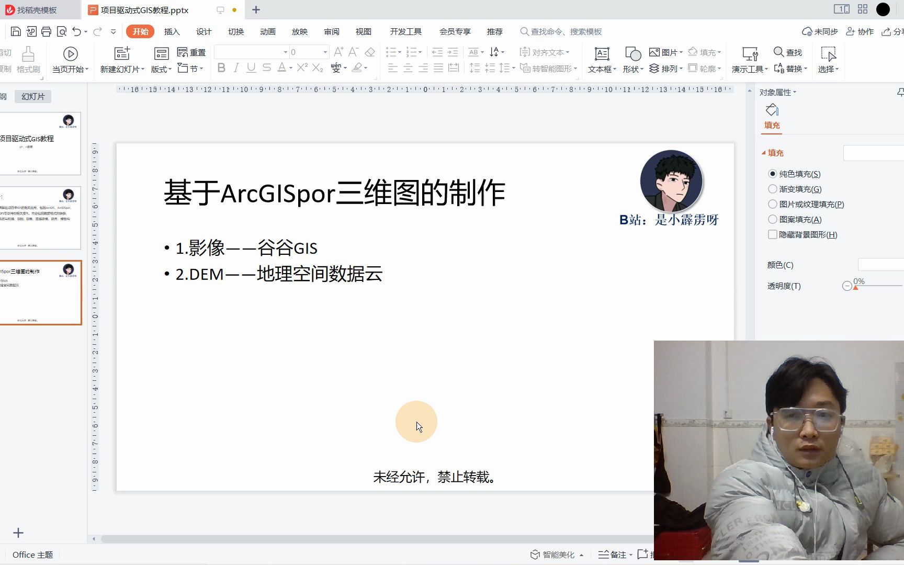Image resolution: width=904 pixels, height=565 pixels.
Task: Apply subscript formatting
Action: coord(318,67)
